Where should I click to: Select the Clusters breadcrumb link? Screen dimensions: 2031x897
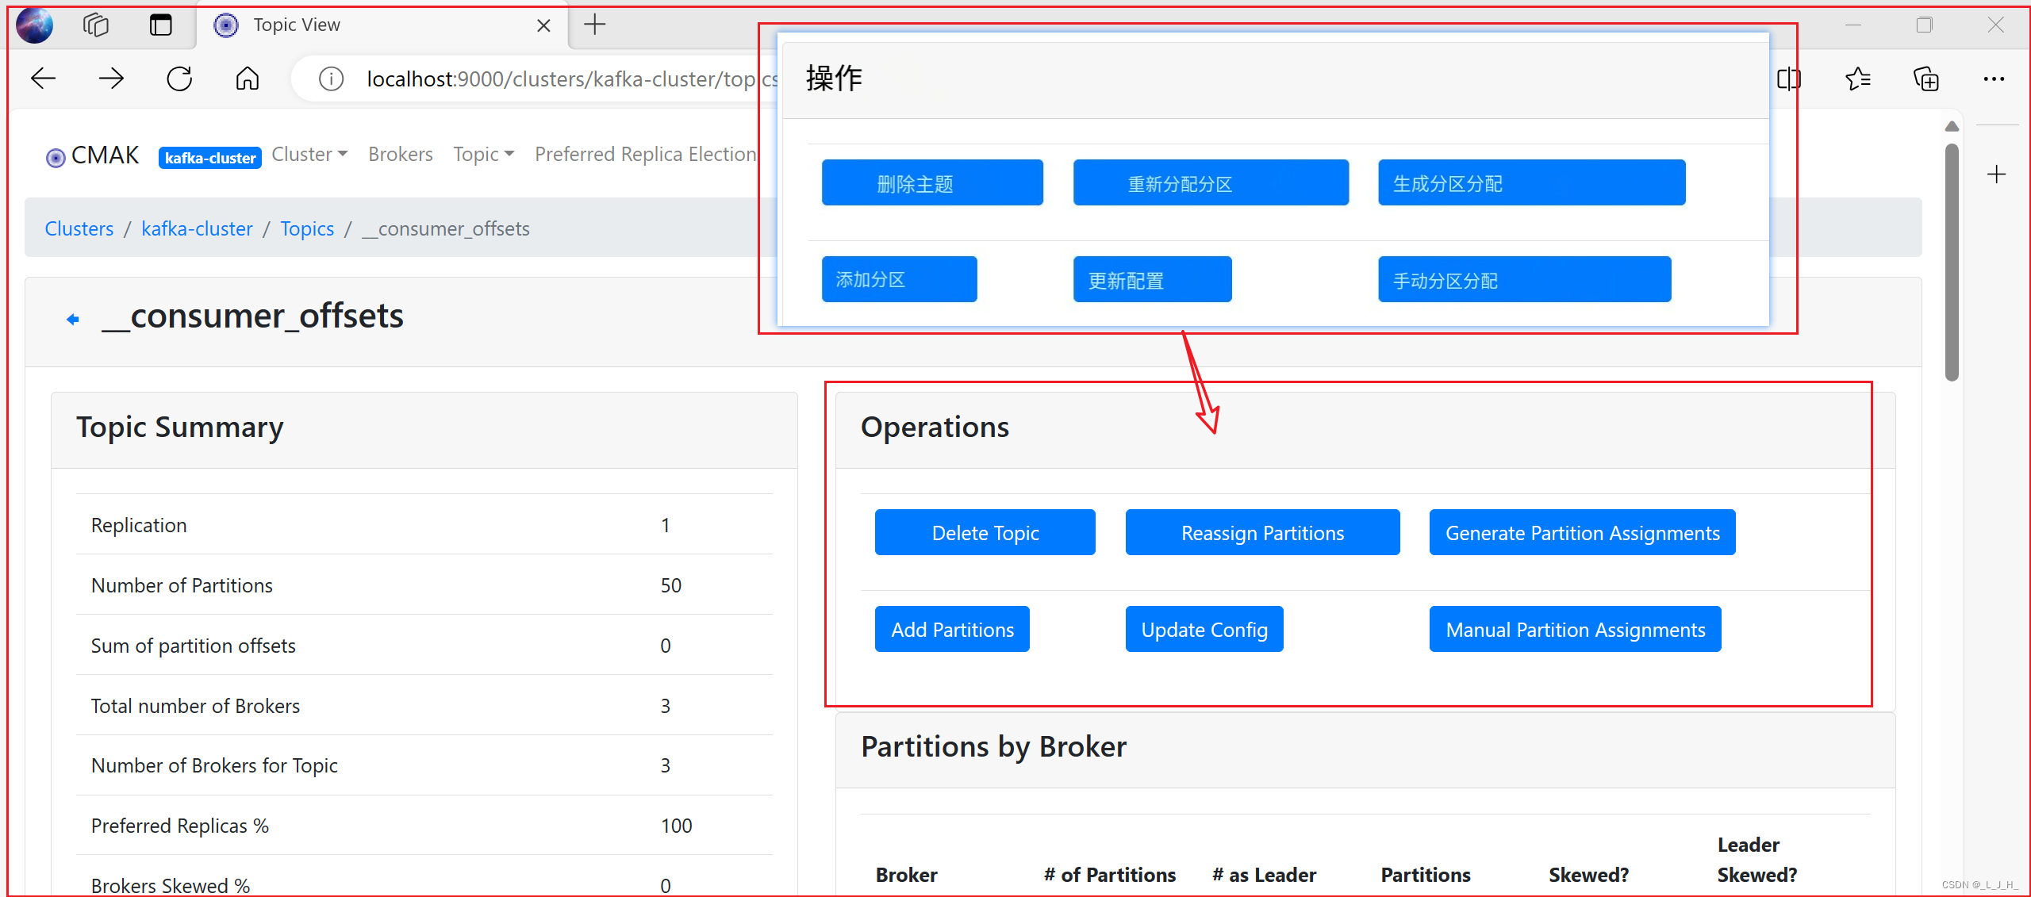[x=82, y=229]
